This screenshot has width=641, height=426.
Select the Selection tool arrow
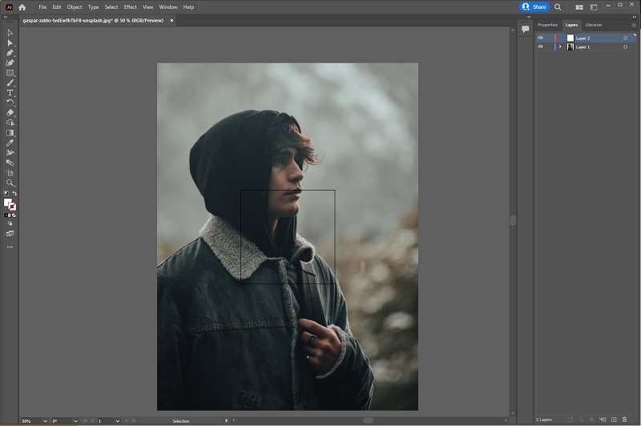click(10, 33)
